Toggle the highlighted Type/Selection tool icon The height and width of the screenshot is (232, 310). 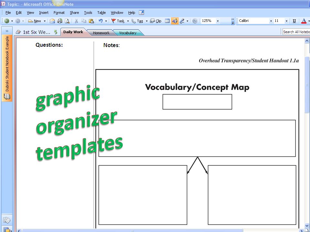click(175, 21)
